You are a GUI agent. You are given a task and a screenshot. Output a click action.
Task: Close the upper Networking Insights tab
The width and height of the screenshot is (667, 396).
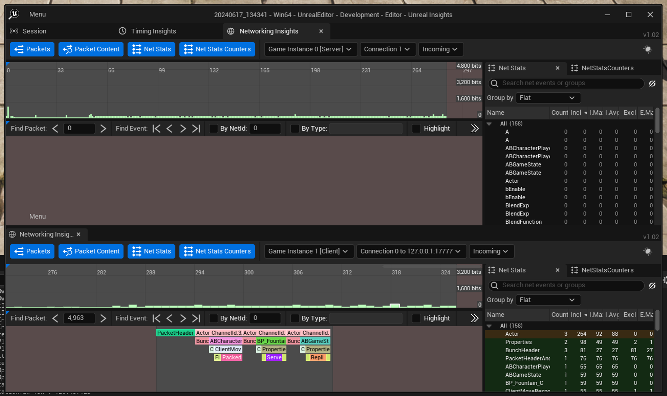(x=321, y=31)
